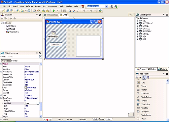Screen dimensions: 169x122
Task: Open the Project menu
Action: (38, 6)
